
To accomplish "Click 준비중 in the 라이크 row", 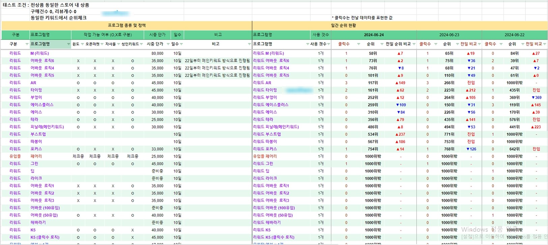I will (157, 179).
